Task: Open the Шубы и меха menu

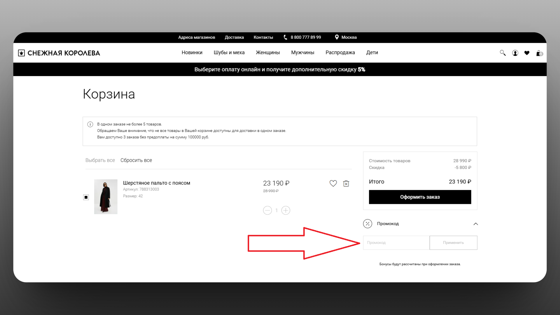Action: (x=229, y=52)
